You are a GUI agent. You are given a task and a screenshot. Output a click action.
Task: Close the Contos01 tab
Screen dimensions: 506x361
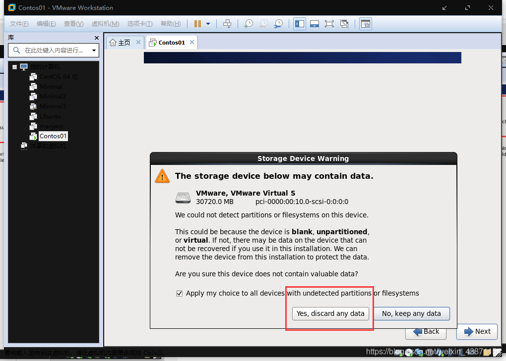(192, 42)
